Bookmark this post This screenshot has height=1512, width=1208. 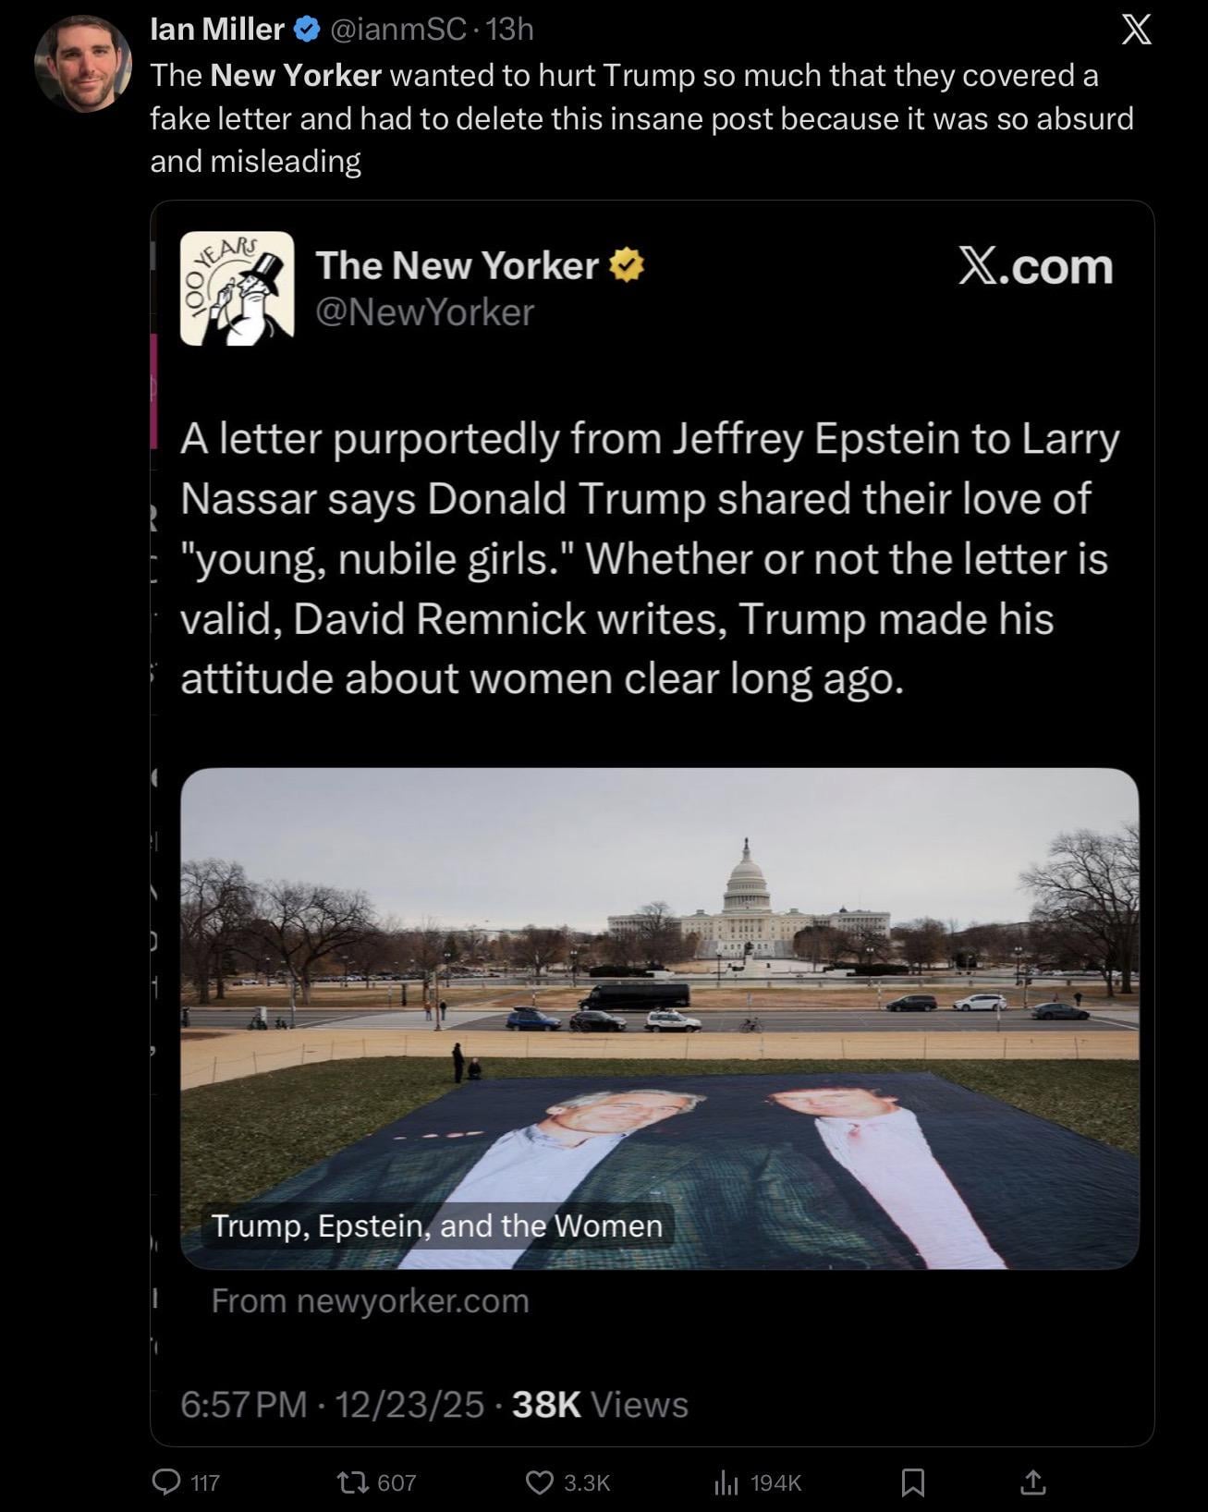click(912, 1482)
